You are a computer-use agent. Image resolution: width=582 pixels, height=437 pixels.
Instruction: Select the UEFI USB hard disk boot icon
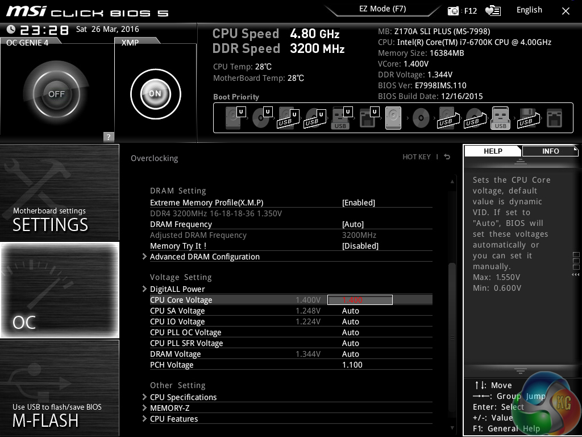288,118
